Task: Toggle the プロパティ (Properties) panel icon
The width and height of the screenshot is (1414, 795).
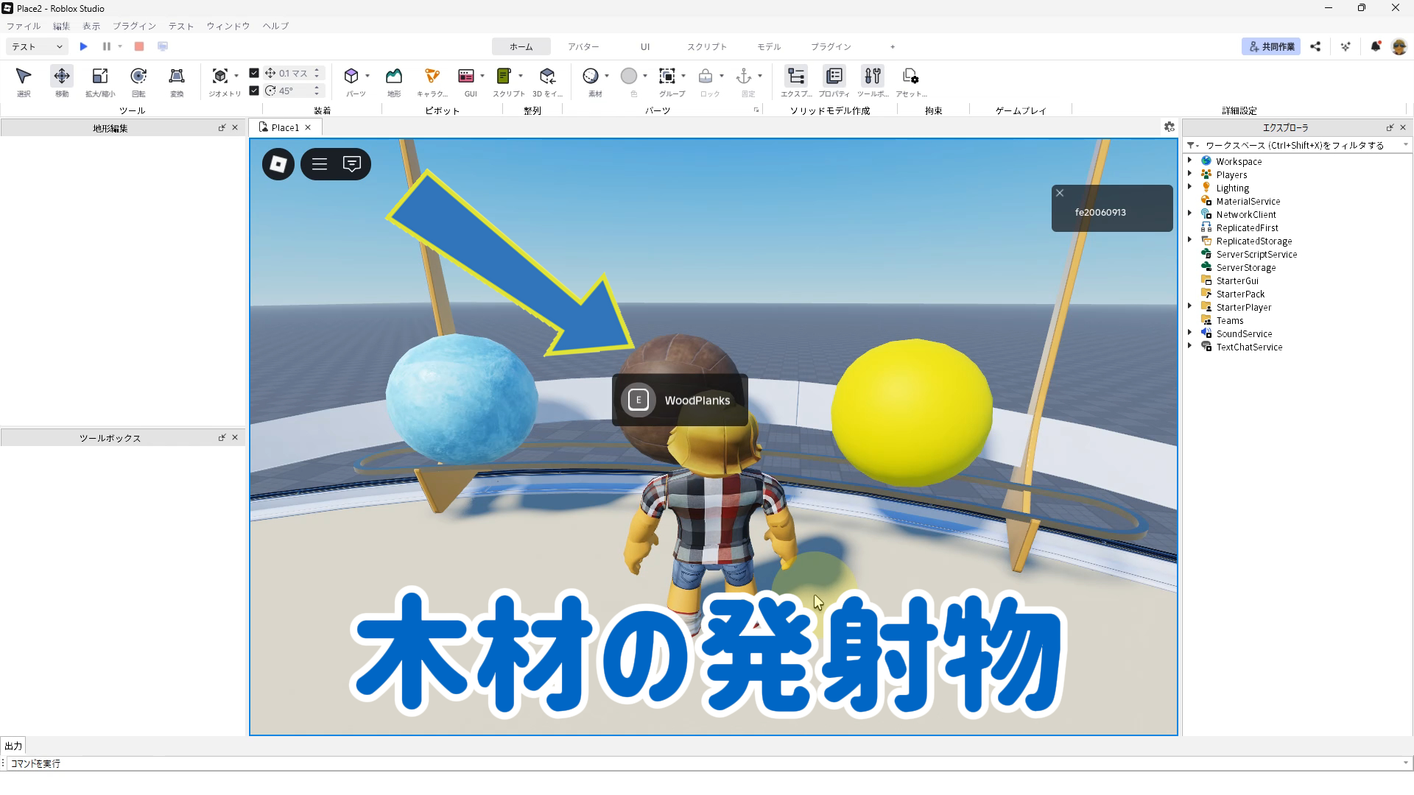Action: 834,77
